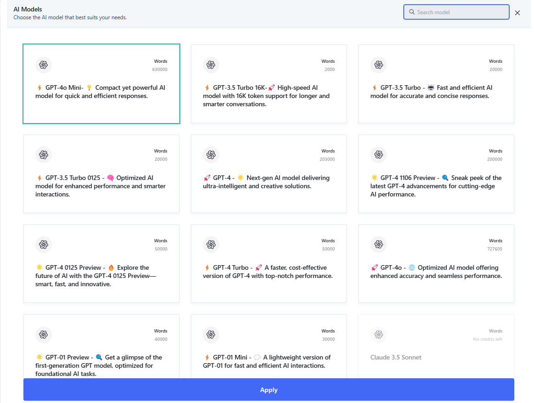Click the 727605 words value

pyautogui.click(x=495, y=249)
